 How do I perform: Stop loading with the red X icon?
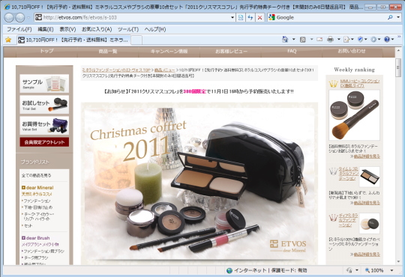tap(259, 17)
